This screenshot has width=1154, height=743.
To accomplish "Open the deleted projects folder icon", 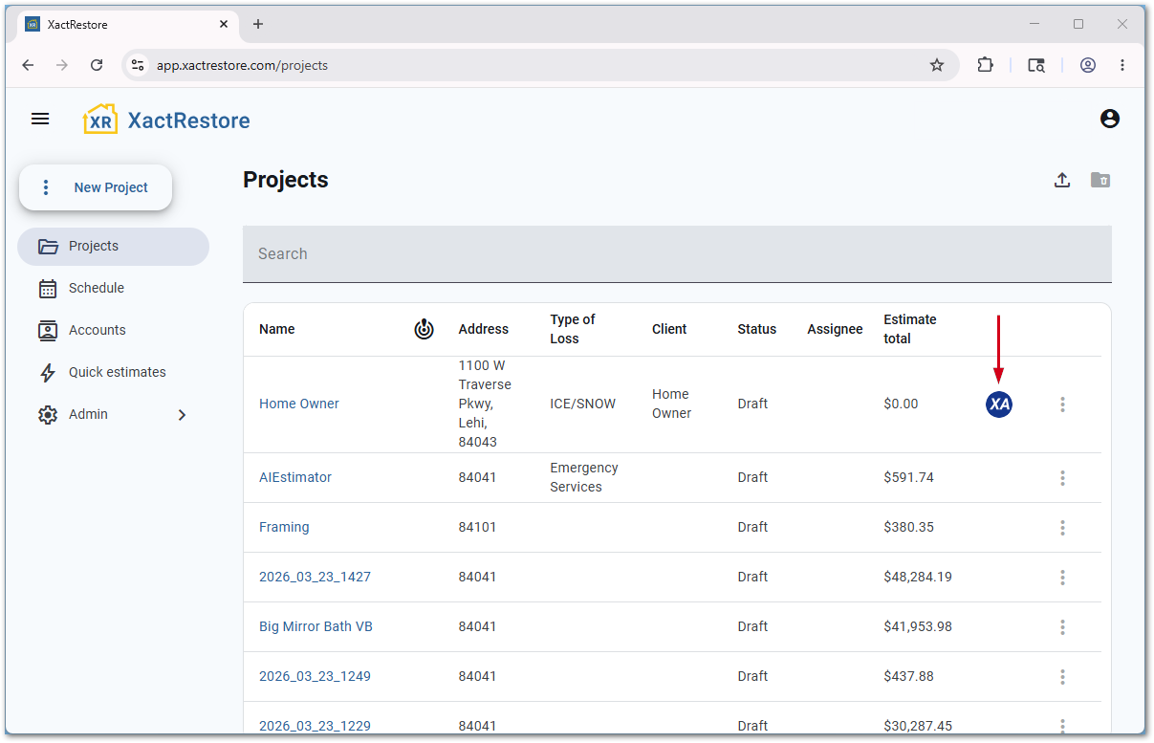I will [1100, 180].
